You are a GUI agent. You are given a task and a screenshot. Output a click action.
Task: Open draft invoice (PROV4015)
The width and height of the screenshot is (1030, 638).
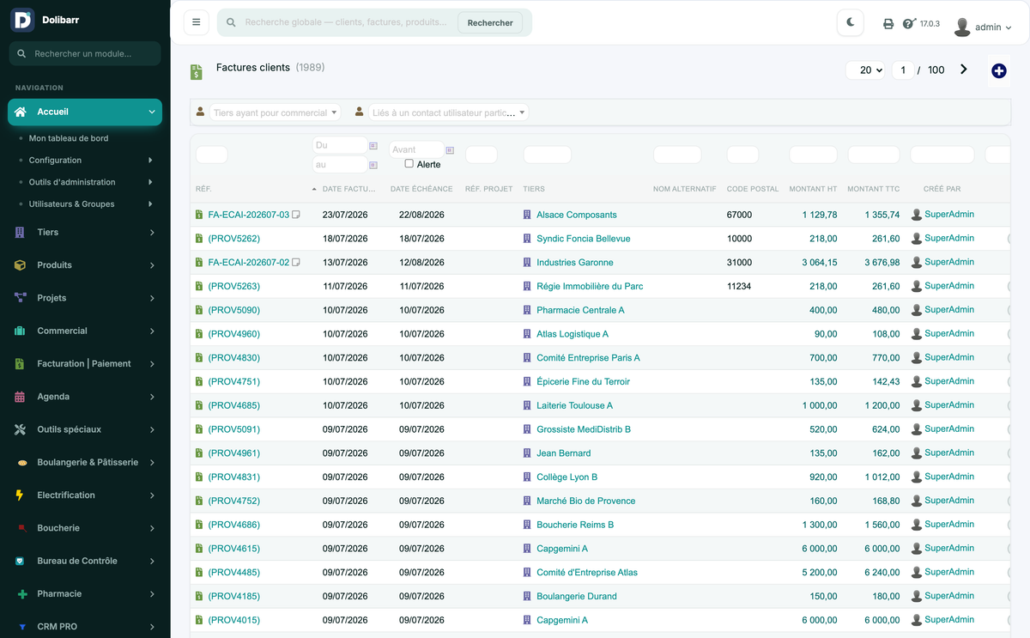[x=234, y=620]
